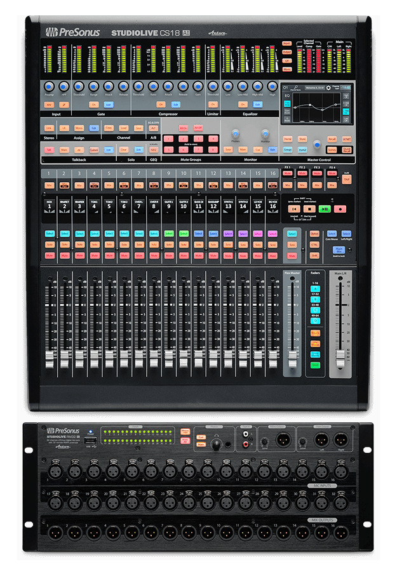
Task: Go Home in Master Control
Action: 288,139
